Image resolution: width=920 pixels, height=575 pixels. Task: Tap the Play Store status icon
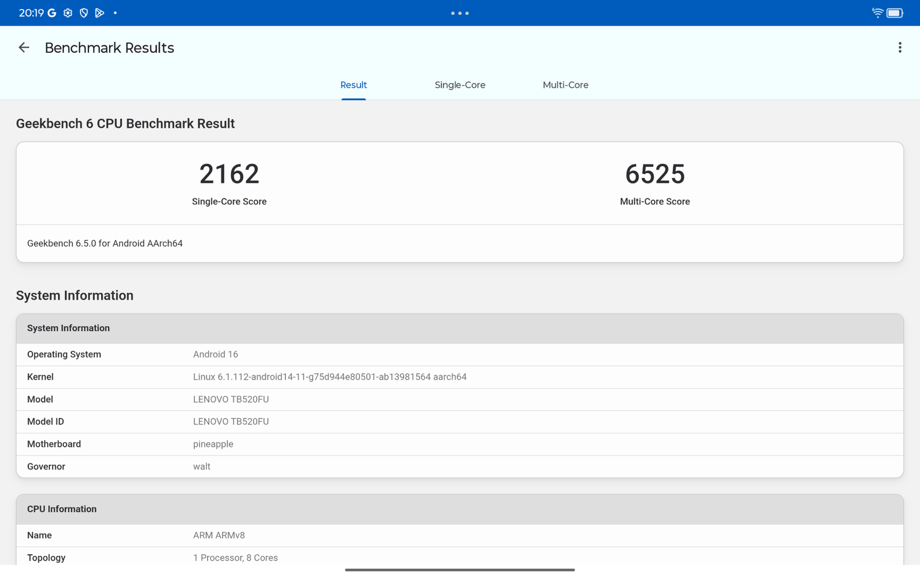(99, 13)
